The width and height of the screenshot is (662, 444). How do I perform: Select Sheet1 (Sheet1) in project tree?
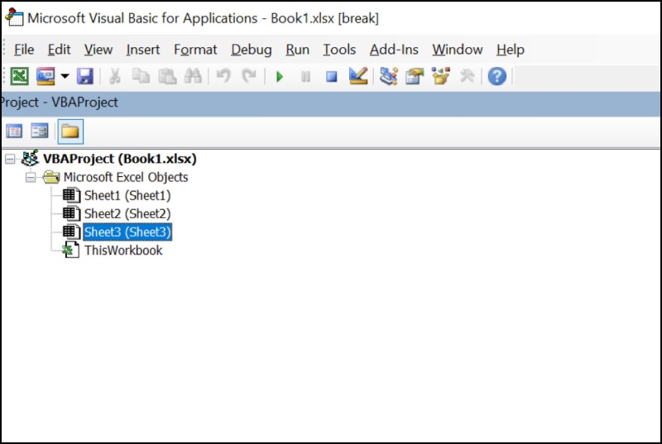click(127, 196)
